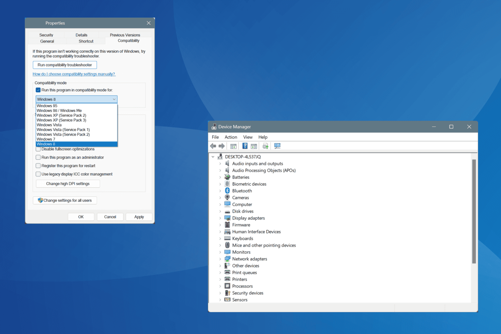Open How do I choose compatibility settings manually link
Screen dimensions: 501x334
click(x=74, y=74)
